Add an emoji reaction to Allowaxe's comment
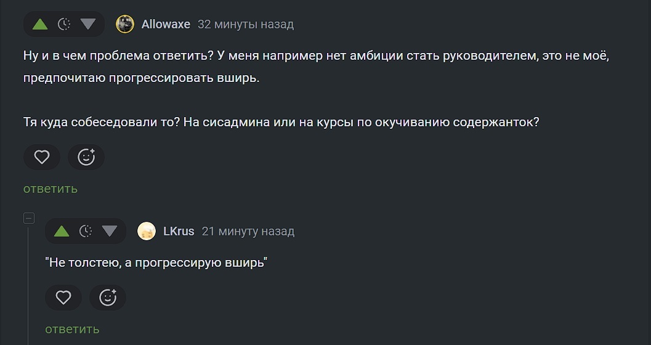Screen dimensions: 651x345 point(86,157)
